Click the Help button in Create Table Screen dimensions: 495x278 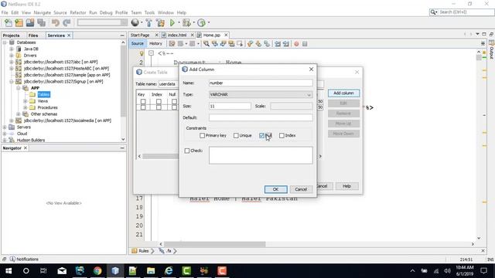tap(346, 186)
